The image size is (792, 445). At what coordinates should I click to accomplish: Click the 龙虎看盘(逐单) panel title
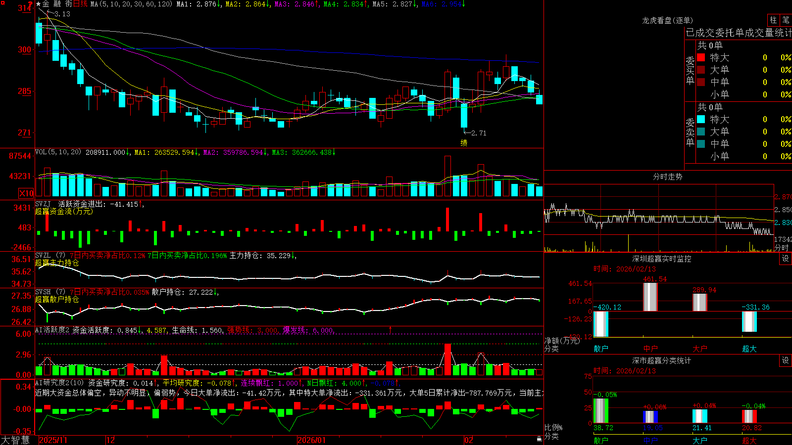coord(667,20)
